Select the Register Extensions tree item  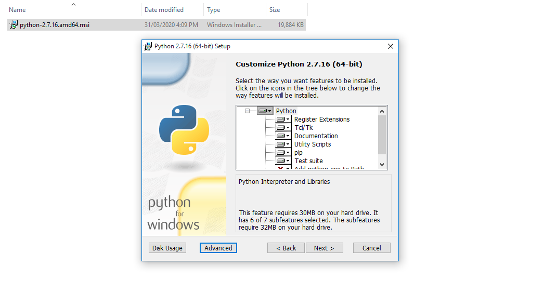pyautogui.click(x=321, y=119)
